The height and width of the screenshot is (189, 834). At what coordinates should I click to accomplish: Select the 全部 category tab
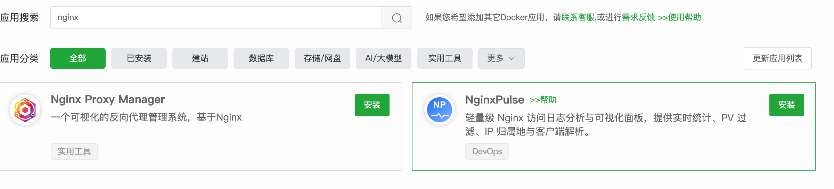click(78, 58)
